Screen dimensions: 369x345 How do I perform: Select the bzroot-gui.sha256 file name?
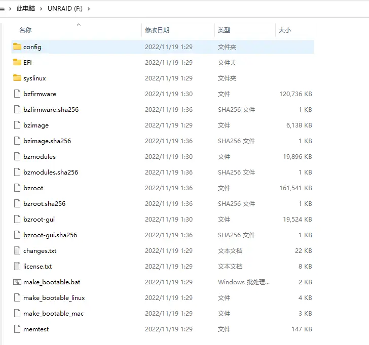click(x=50, y=235)
